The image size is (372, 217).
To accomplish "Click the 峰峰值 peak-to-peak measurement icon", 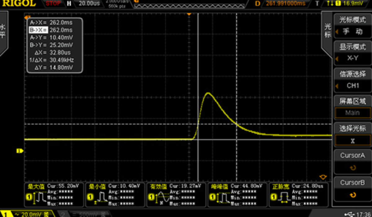I will 222,197.
